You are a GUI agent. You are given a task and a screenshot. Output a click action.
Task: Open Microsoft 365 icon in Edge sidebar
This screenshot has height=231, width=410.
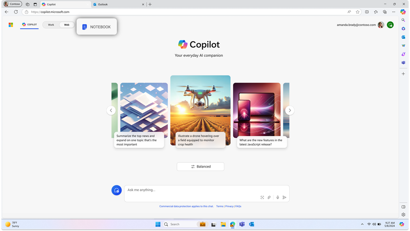[x=403, y=28]
